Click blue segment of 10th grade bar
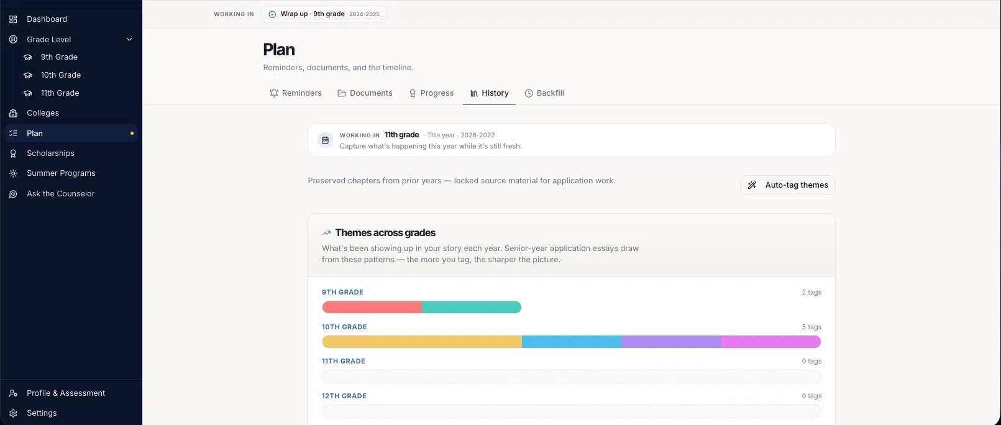This screenshot has width=1001, height=425. pos(572,342)
